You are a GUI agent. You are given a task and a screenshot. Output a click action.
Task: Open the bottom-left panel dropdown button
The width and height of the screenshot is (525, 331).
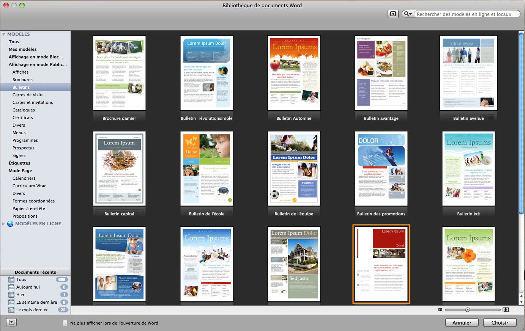coord(11,322)
